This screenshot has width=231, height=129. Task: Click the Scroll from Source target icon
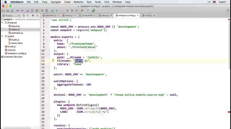click(23, 15)
